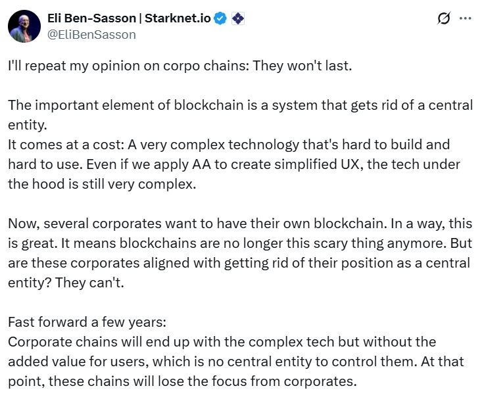Click the final line about losing corporate focus
484x407 pixels.
click(x=182, y=381)
